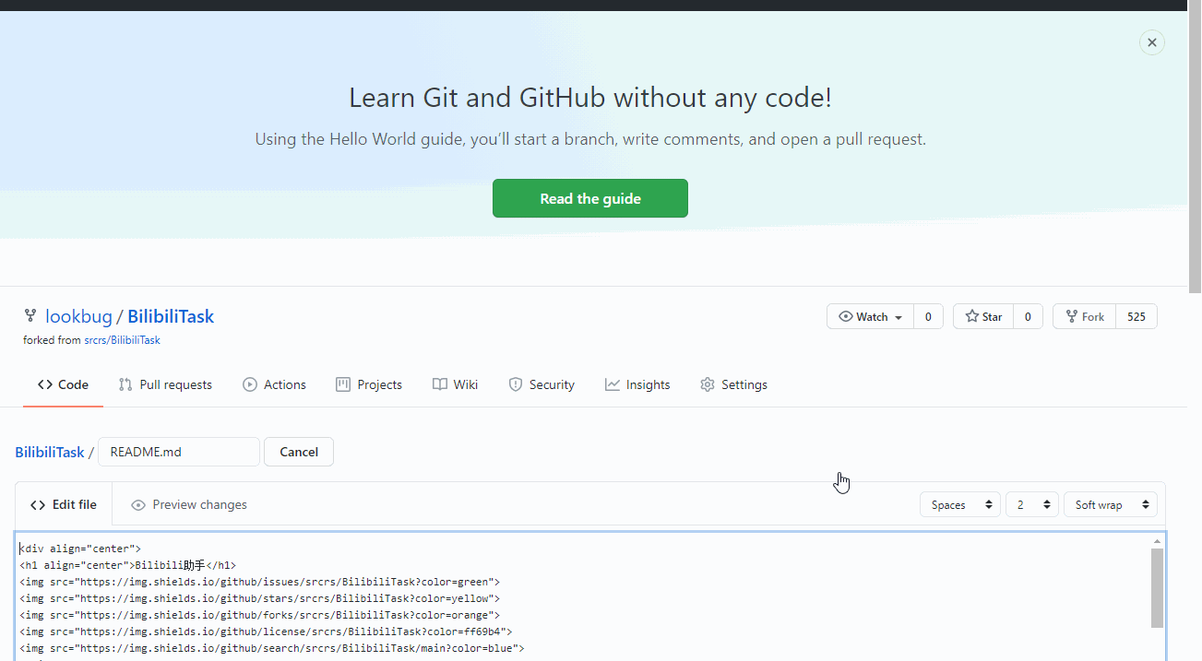Open the Insights tab
Image resolution: width=1202 pixels, height=661 pixels.
click(637, 384)
